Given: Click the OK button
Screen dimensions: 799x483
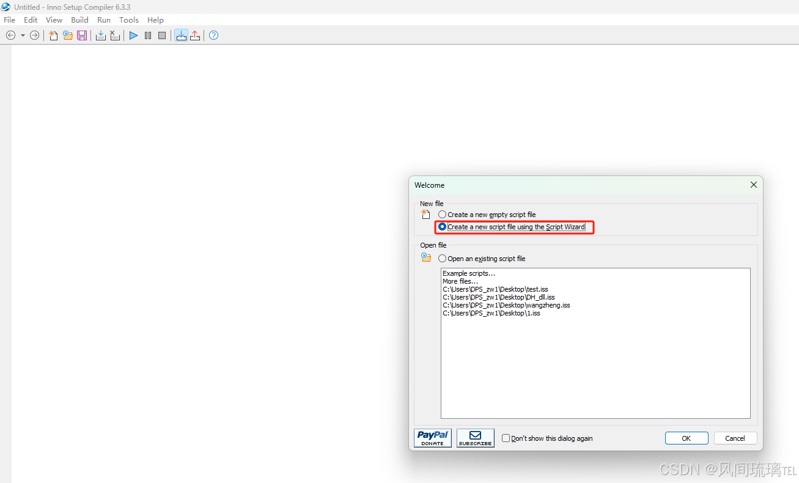Looking at the screenshot, I should (687, 438).
